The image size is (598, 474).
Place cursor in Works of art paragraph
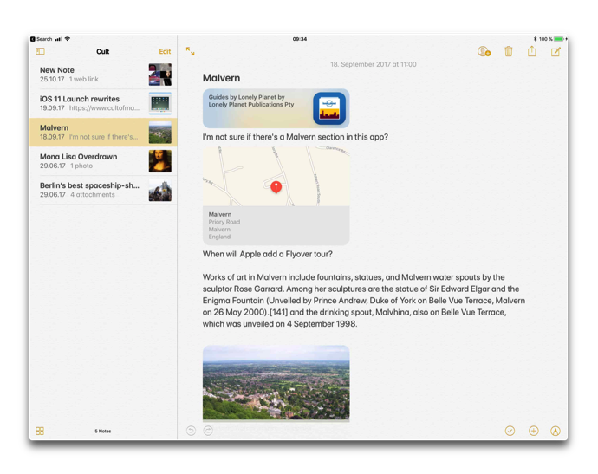364,301
